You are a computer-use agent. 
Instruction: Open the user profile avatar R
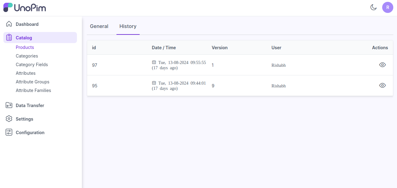387,7
